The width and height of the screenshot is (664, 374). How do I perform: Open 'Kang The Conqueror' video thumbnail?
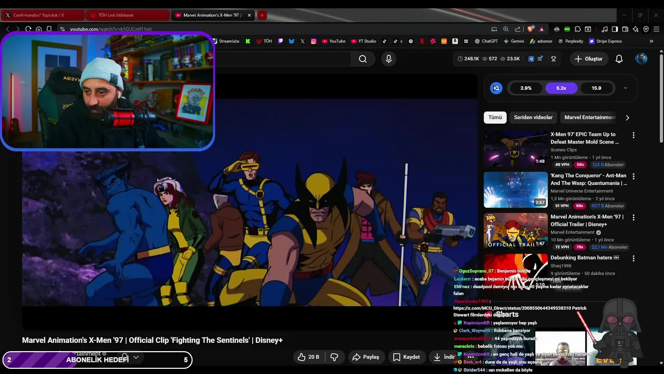tap(516, 190)
